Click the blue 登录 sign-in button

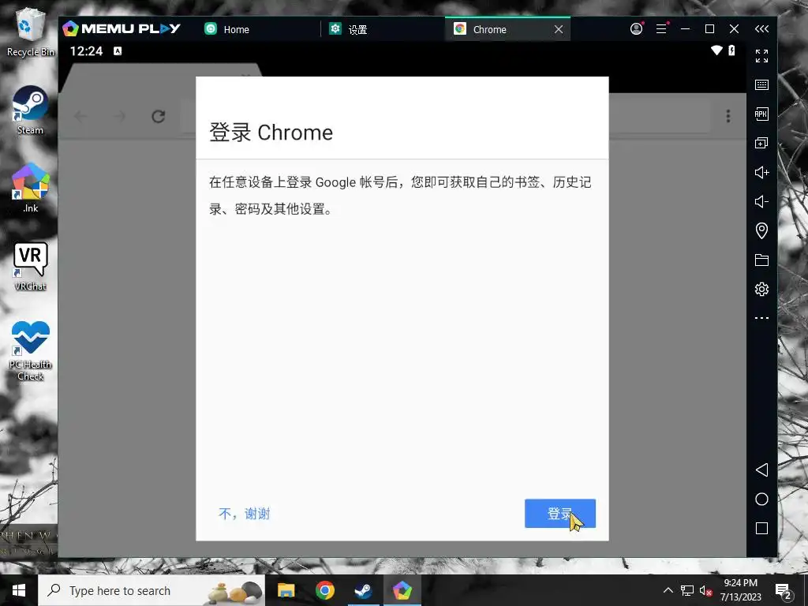[560, 513]
